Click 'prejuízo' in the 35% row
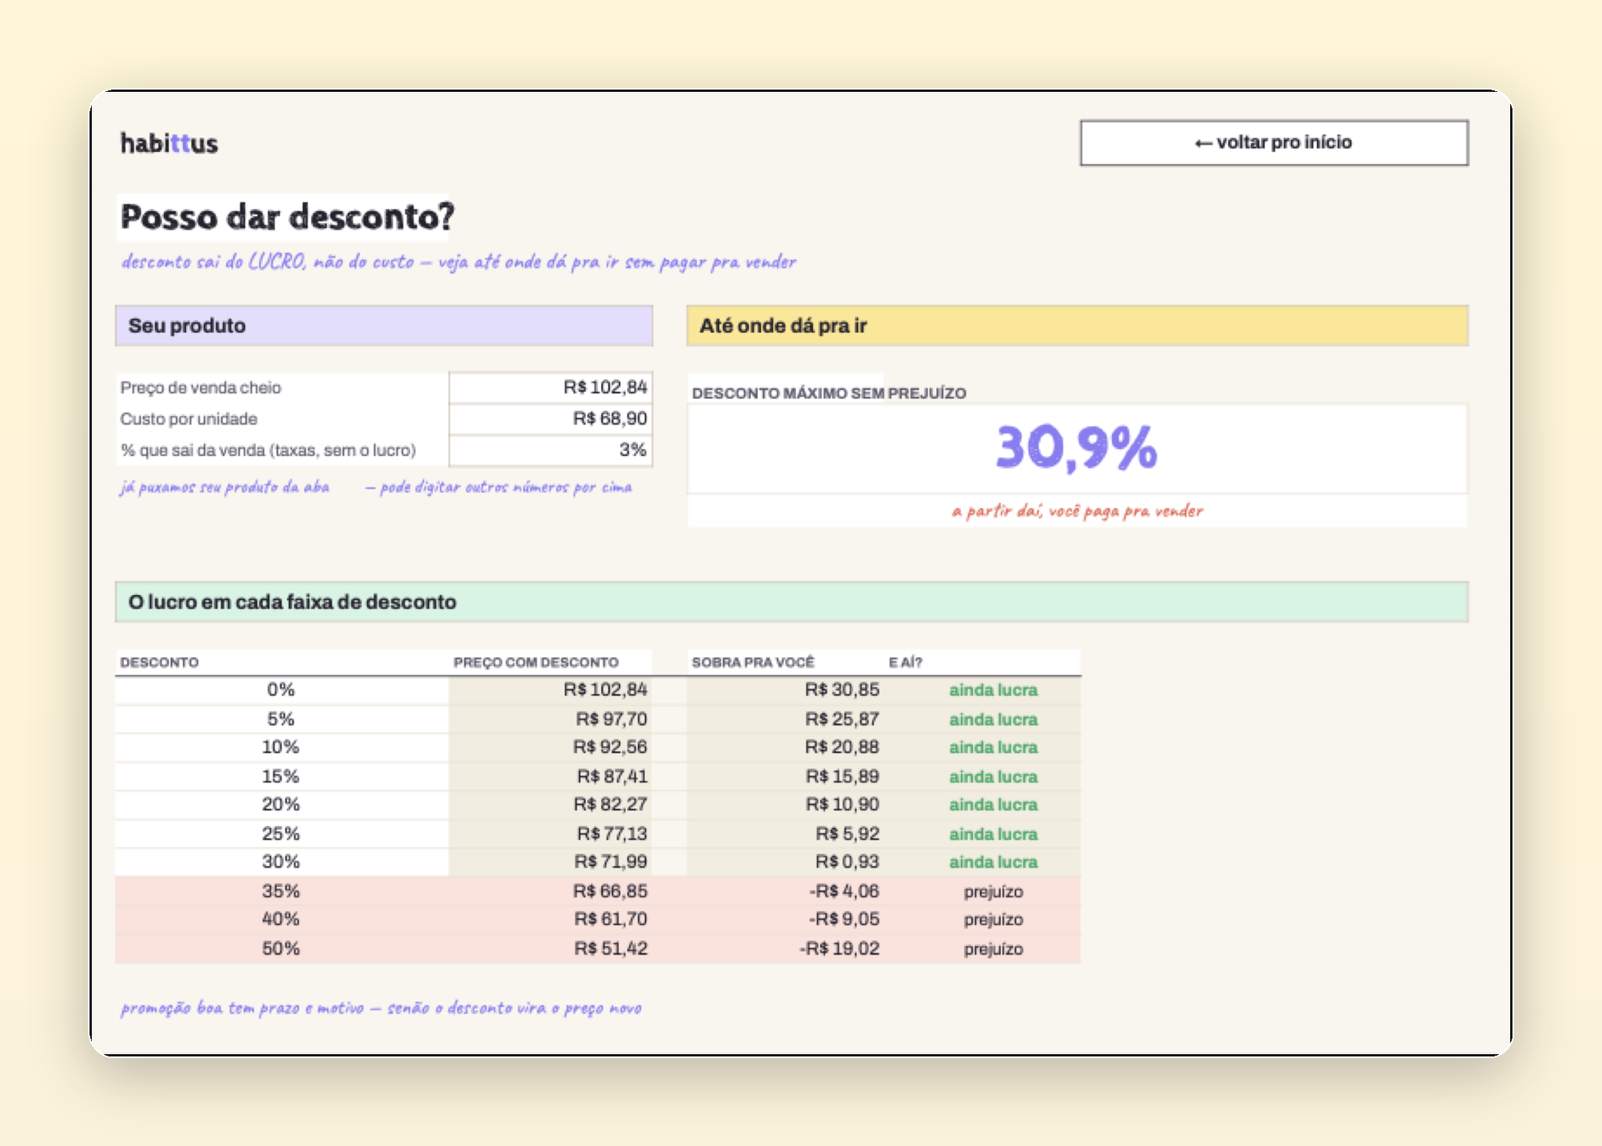The height and width of the screenshot is (1146, 1602). click(993, 892)
